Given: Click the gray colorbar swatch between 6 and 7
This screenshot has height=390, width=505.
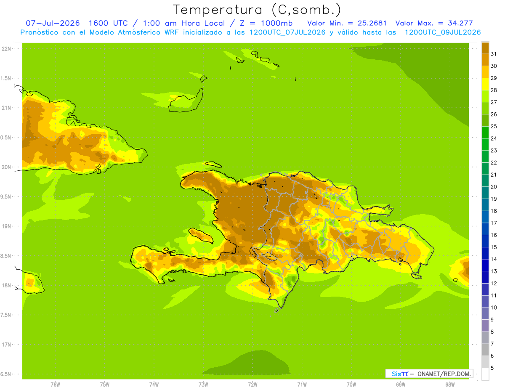Looking at the screenshot, I should coord(485,350).
